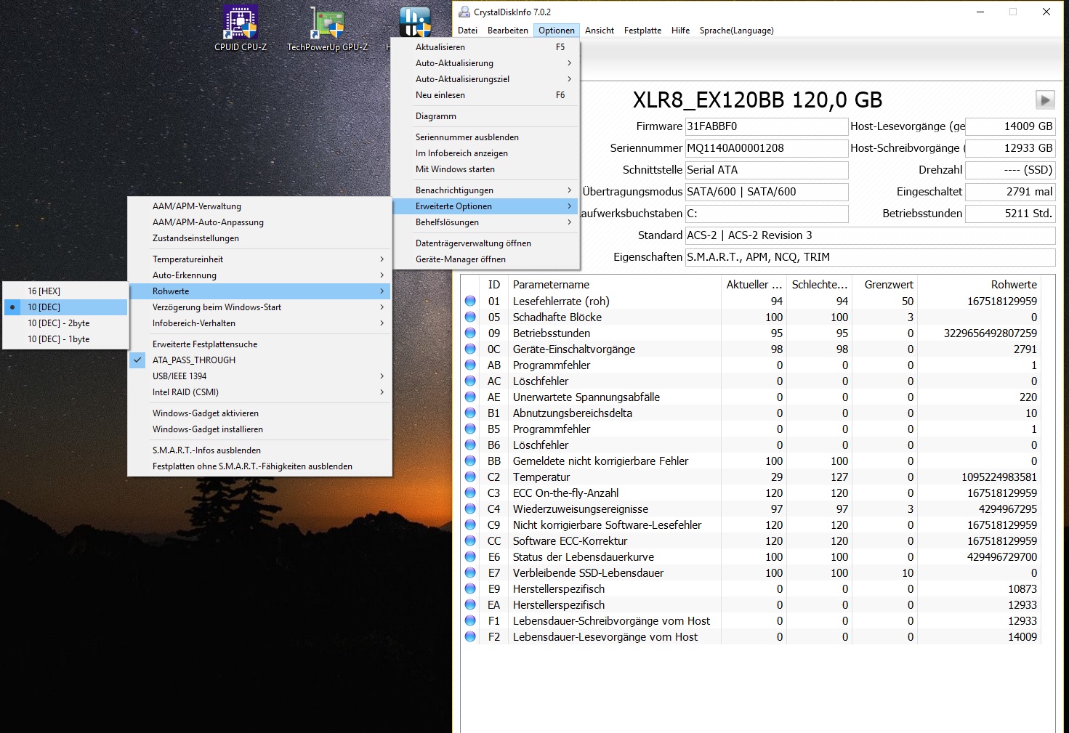Click status orb for Nicht korrigierbare Software-Lesefehler
Viewport: 1069px width, 733px height.
(x=470, y=525)
